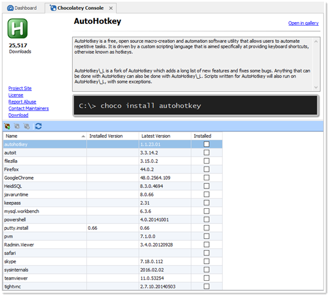Select the autohotkey package row name
The height and width of the screenshot is (297, 330).
tap(16, 144)
